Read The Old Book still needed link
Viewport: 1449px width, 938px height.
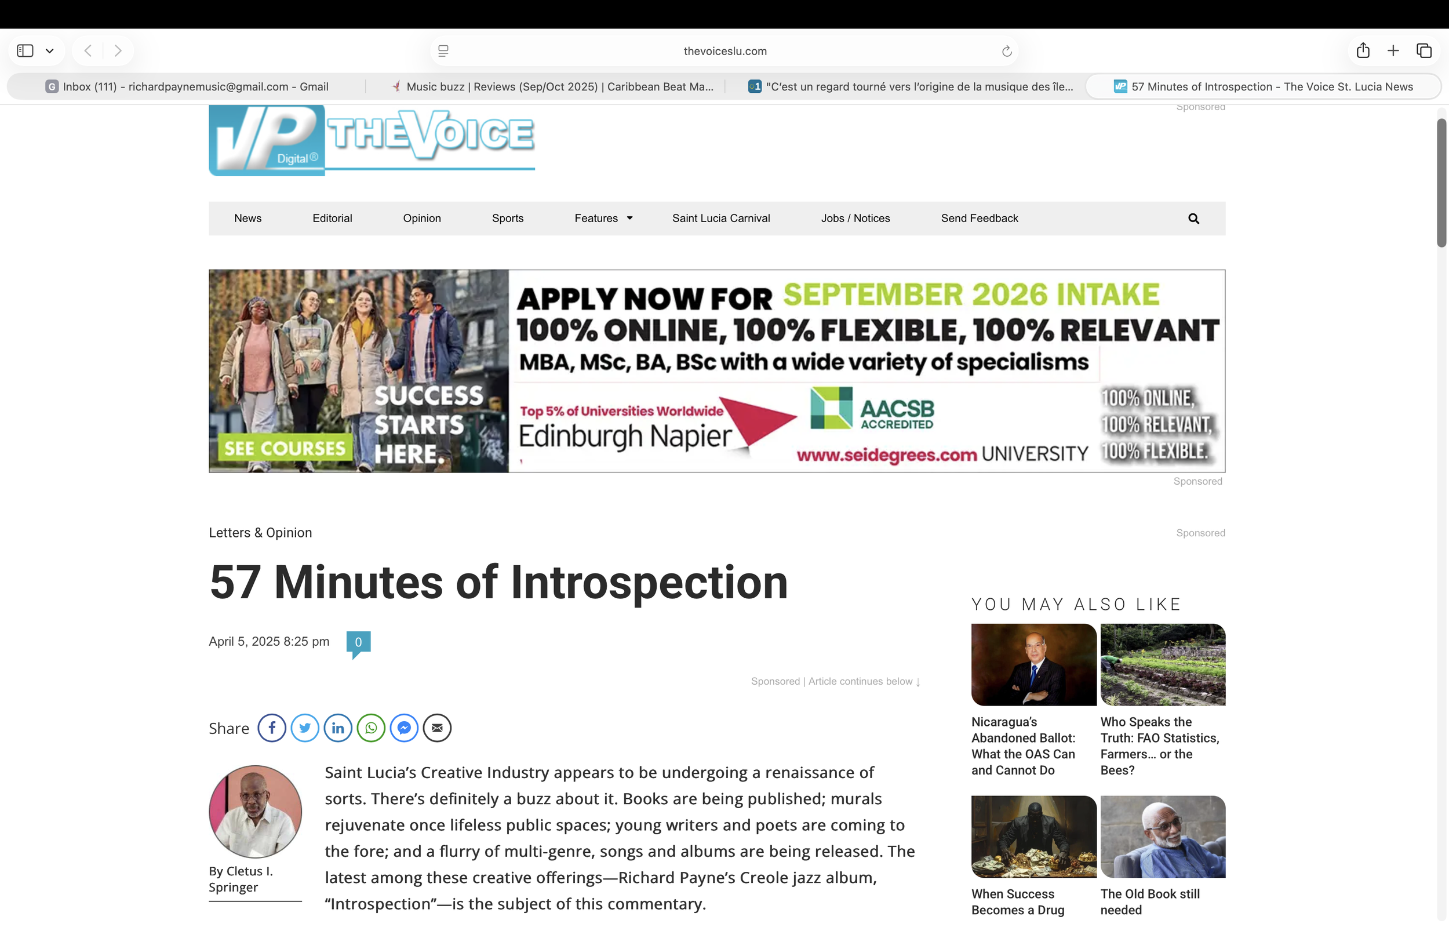click(1150, 902)
